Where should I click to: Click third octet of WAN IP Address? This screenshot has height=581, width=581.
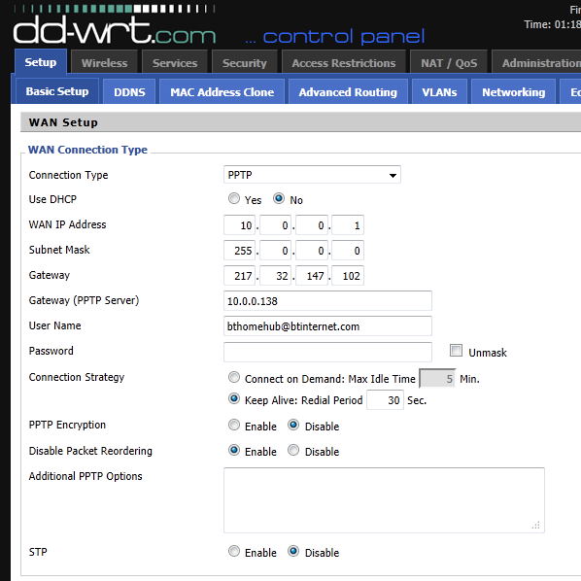click(x=312, y=224)
